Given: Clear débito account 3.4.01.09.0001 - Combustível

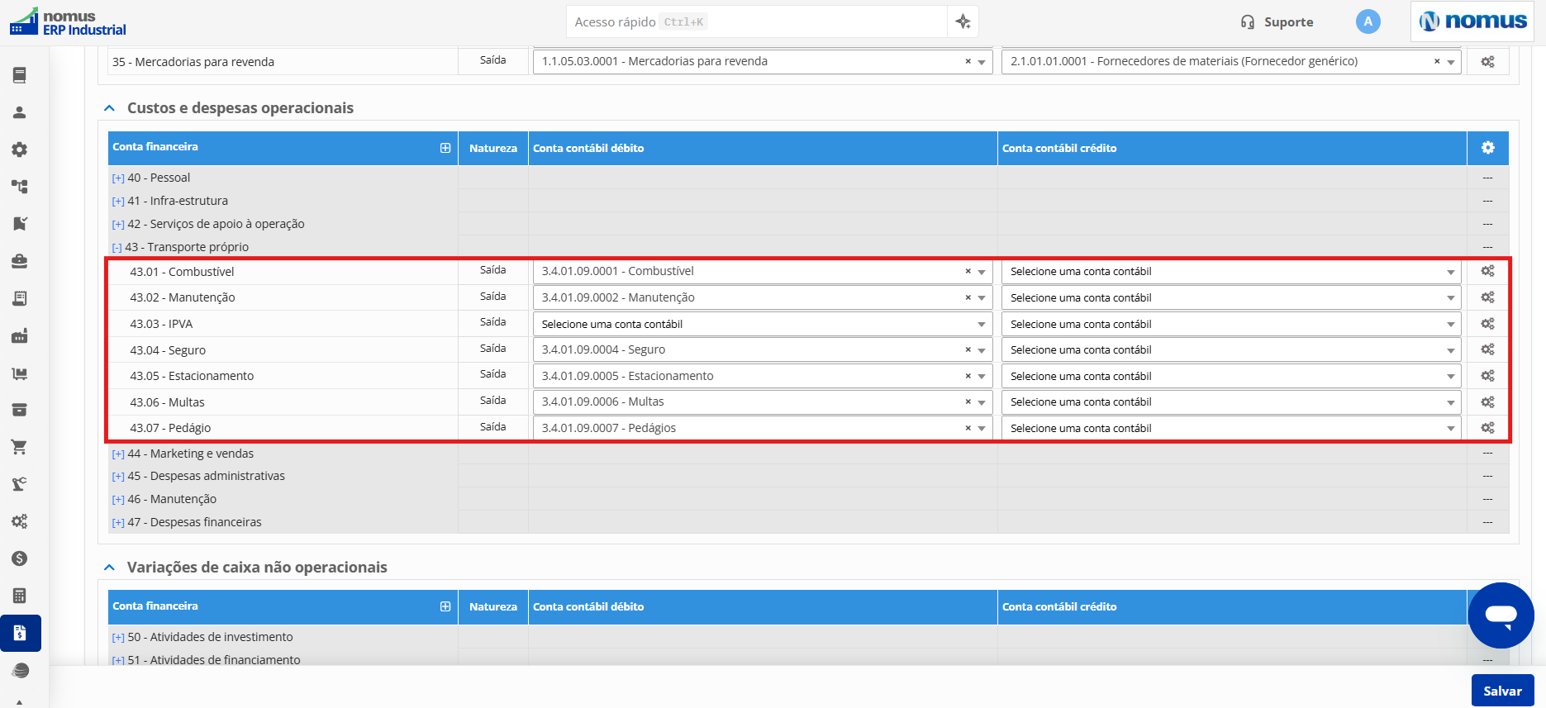Looking at the screenshot, I should [968, 271].
